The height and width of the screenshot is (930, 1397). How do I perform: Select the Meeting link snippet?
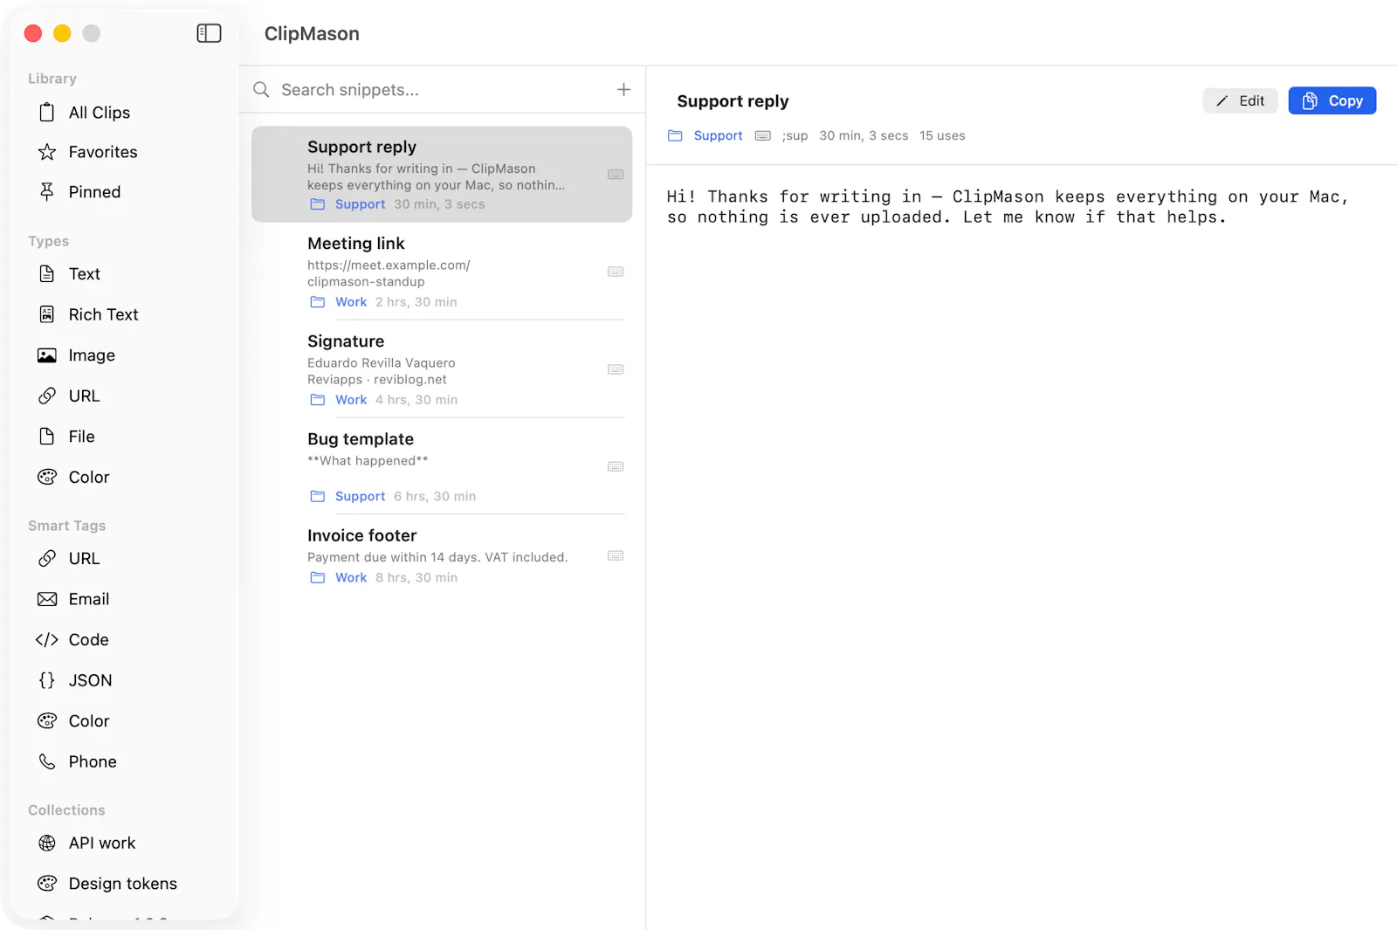click(x=442, y=272)
